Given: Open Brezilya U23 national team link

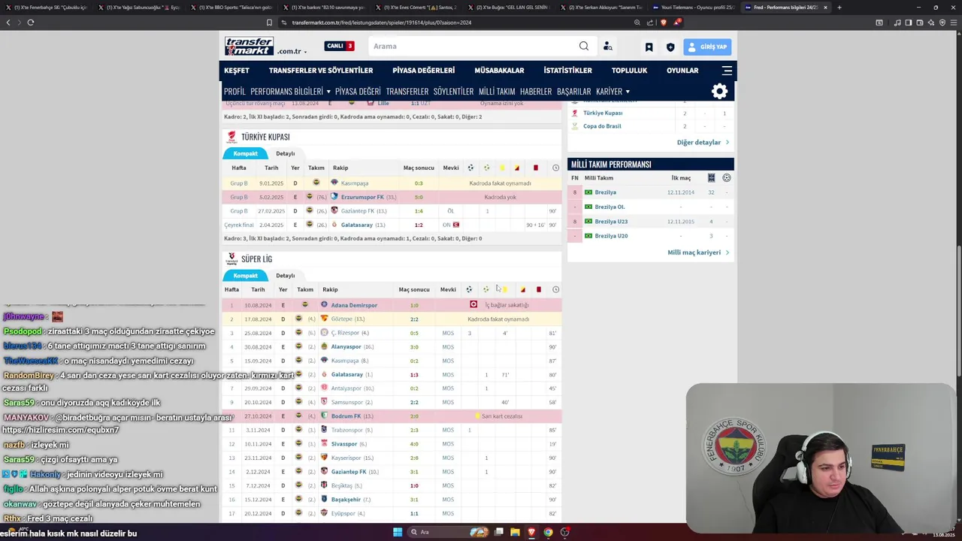Looking at the screenshot, I should tap(611, 222).
